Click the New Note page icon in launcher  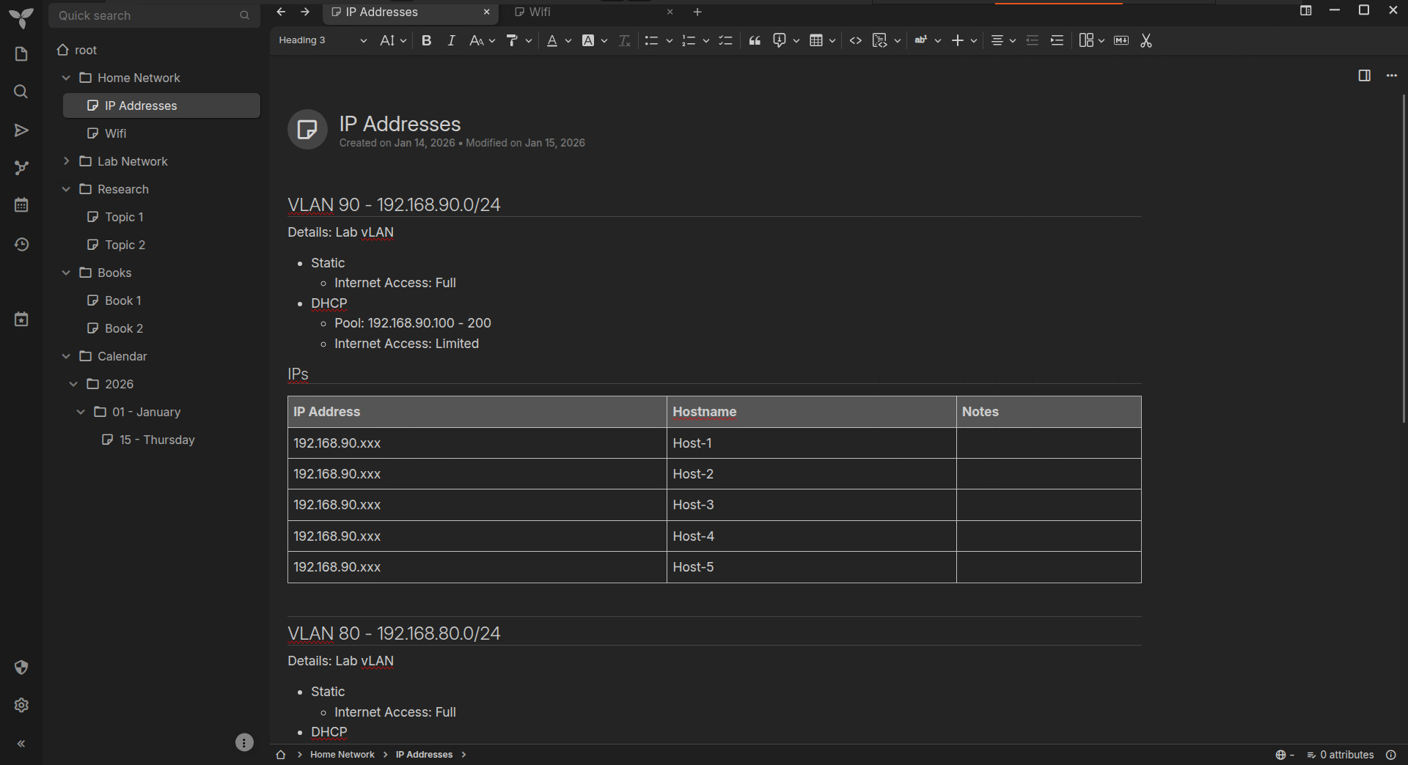coord(21,54)
